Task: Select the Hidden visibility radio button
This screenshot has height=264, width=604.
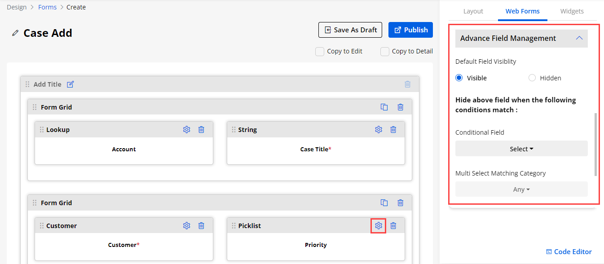Action: click(x=532, y=78)
